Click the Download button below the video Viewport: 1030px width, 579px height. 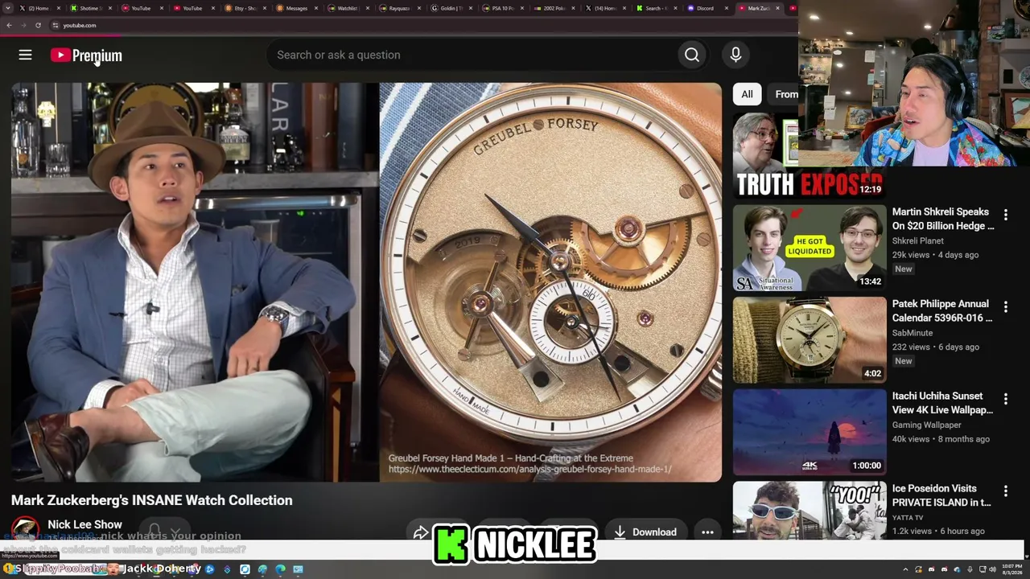pyautogui.click(x=645, y=532)
